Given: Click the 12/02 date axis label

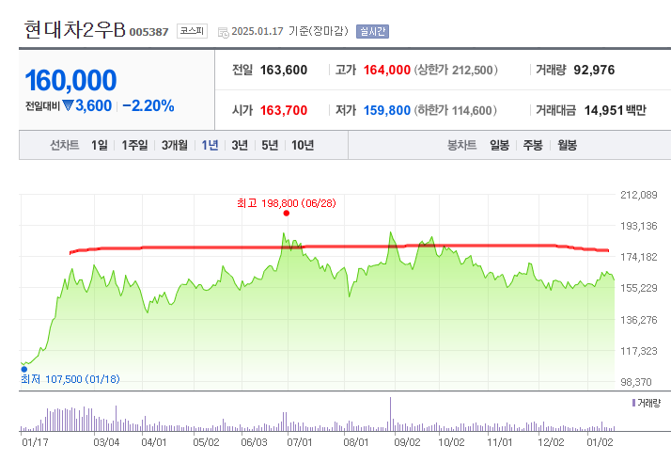Looking at the screenshot, I should click(551, 442).
